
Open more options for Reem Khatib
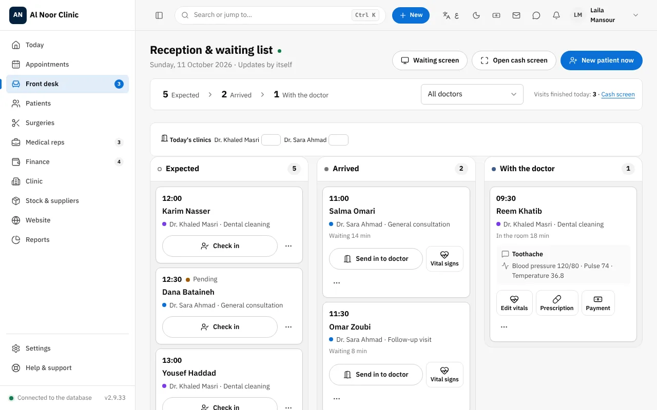[x=504, y=327]
